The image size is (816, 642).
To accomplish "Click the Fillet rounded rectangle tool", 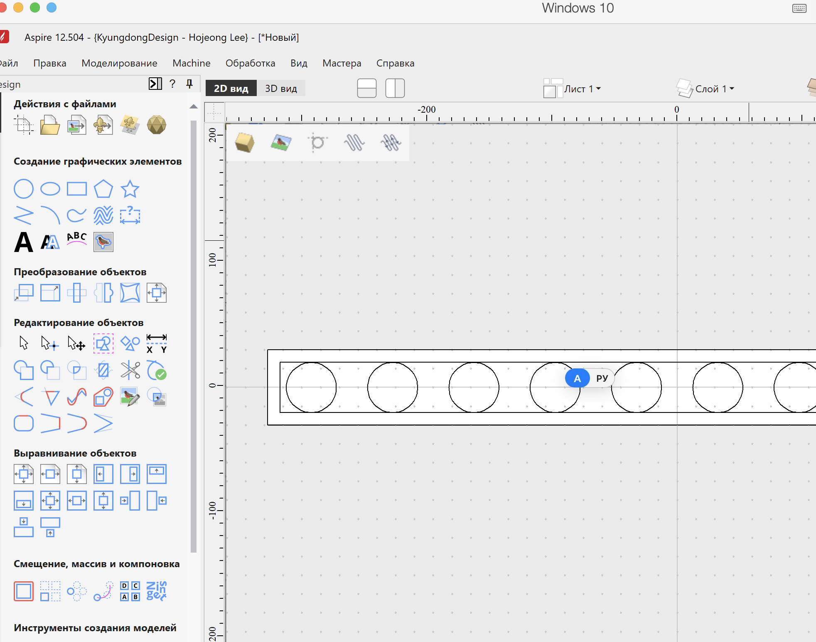I will pos(23,423).
